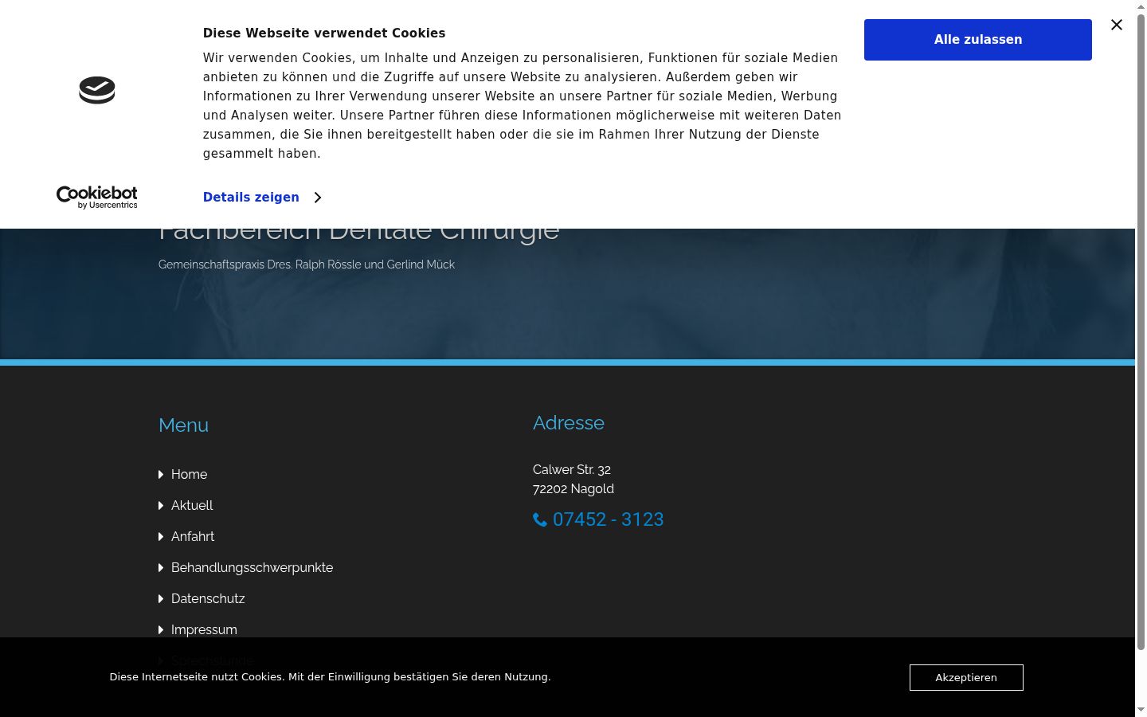Click the phone handset icon

pyautogui.click(x=540, y=520)
